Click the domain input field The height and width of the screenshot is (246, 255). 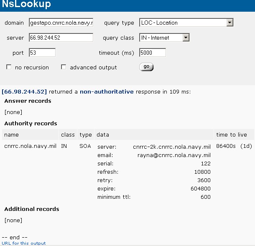61,23
